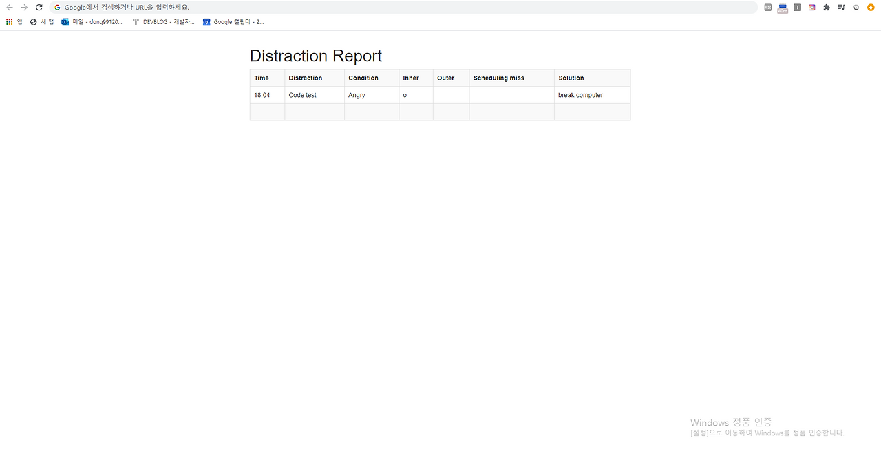This screenshot has height=458, width=881.
Task: Click the Solution column header
Action: tap(592, 78)
